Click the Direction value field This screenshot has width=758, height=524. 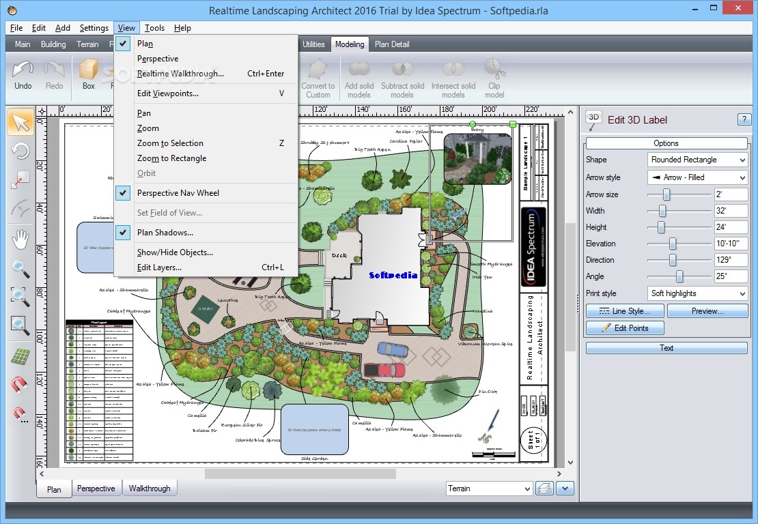(x=731, y=260)
